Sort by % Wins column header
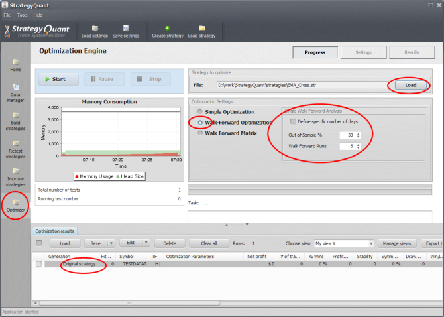The height and width of the screenshot is (317, 444). pyautogui.click(x=316, y=257)
